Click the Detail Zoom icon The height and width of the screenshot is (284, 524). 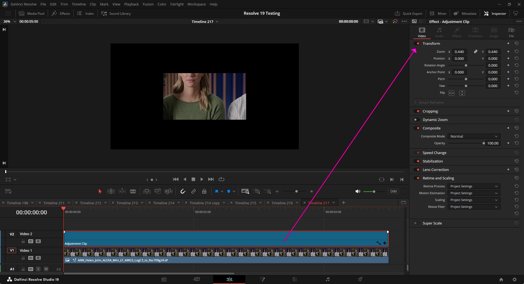(x=256, y=191)
